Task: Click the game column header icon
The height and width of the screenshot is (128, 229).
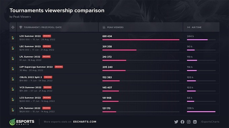Action: click(13, 27)
